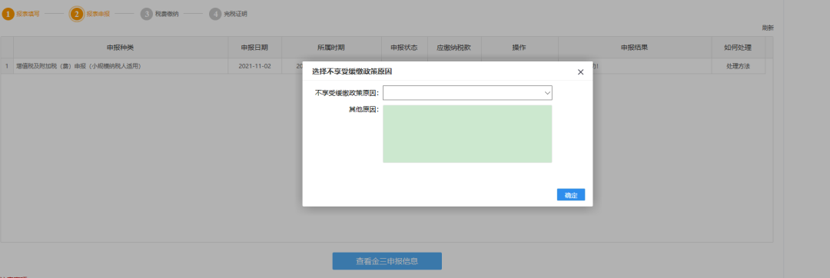Click into the 其他原因 text area
This screenshot has height=278, width=830.
467,134
